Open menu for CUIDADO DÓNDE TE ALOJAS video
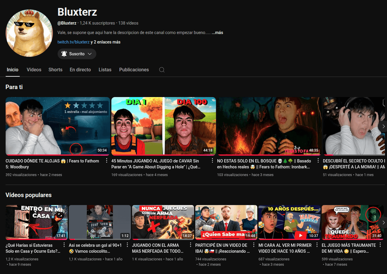This screenshot has width=387, height=274. pos(107,161)
